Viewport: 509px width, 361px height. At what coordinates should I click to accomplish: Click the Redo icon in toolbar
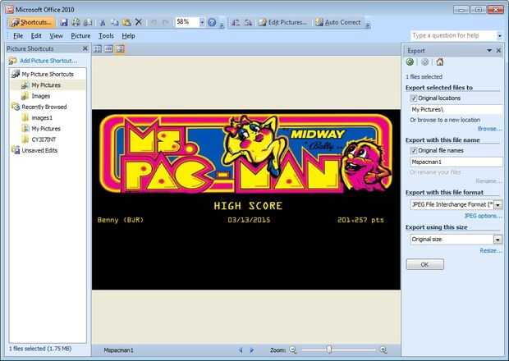tap(165, 22)
